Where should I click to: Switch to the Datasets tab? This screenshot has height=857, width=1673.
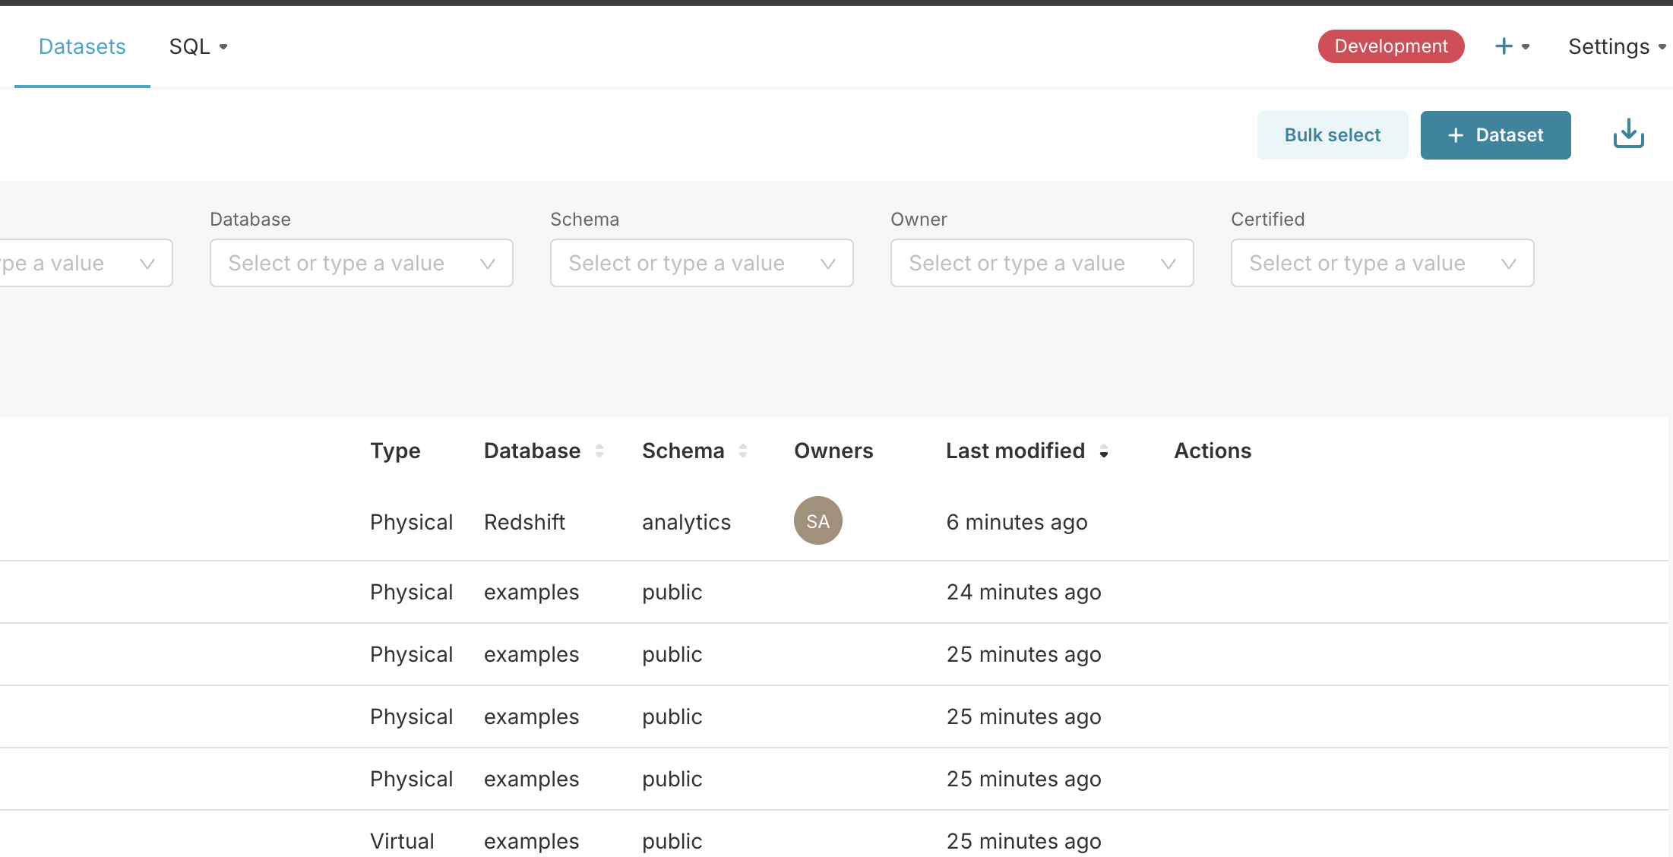pyautogui.click(x=82, y=46)
